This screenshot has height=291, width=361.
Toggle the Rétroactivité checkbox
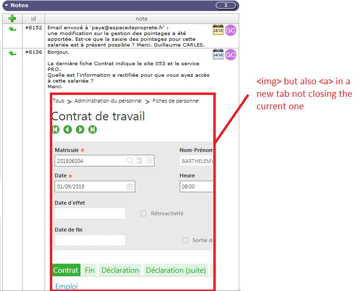(143, 213)
